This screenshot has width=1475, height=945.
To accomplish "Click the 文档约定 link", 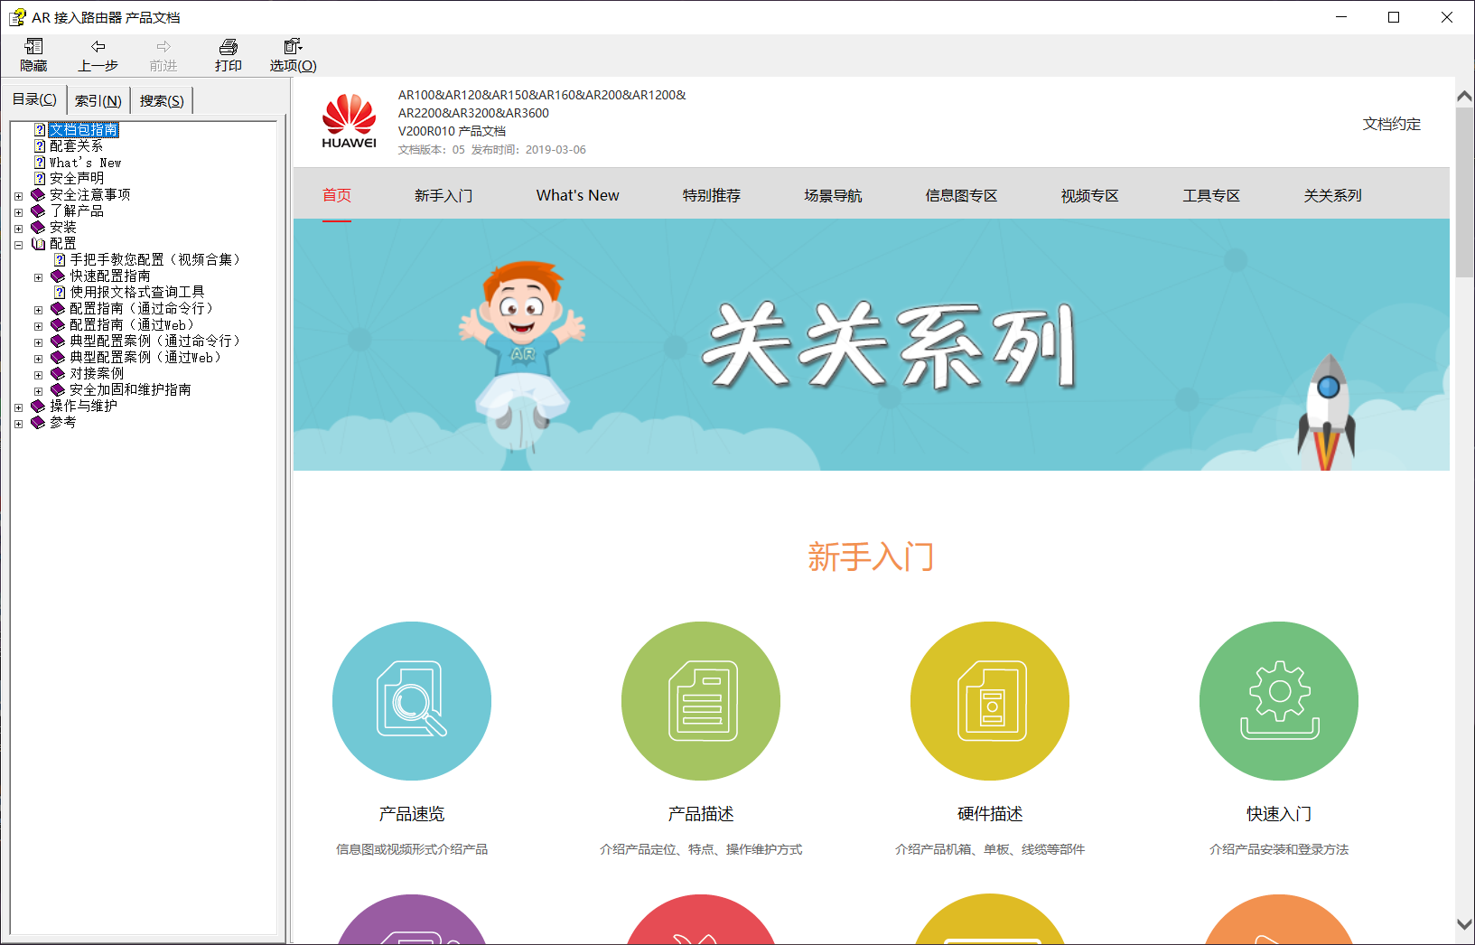I will 1392,124.
